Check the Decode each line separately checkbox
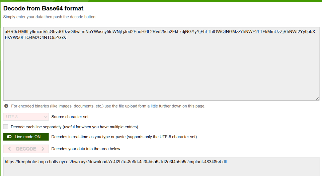This screenshot has width=322, height=176. 6,127
